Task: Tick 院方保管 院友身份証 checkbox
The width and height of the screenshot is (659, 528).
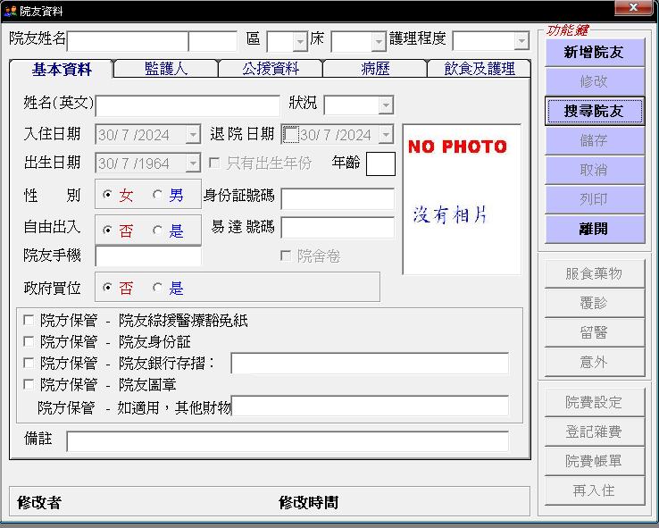Action: (x=29, y=341)
